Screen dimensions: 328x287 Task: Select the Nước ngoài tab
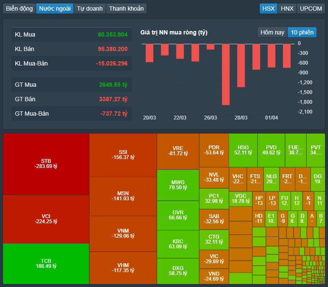55,9
